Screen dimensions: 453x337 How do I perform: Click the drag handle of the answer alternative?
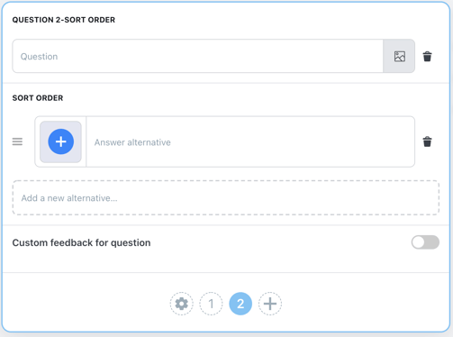point(17,141)
